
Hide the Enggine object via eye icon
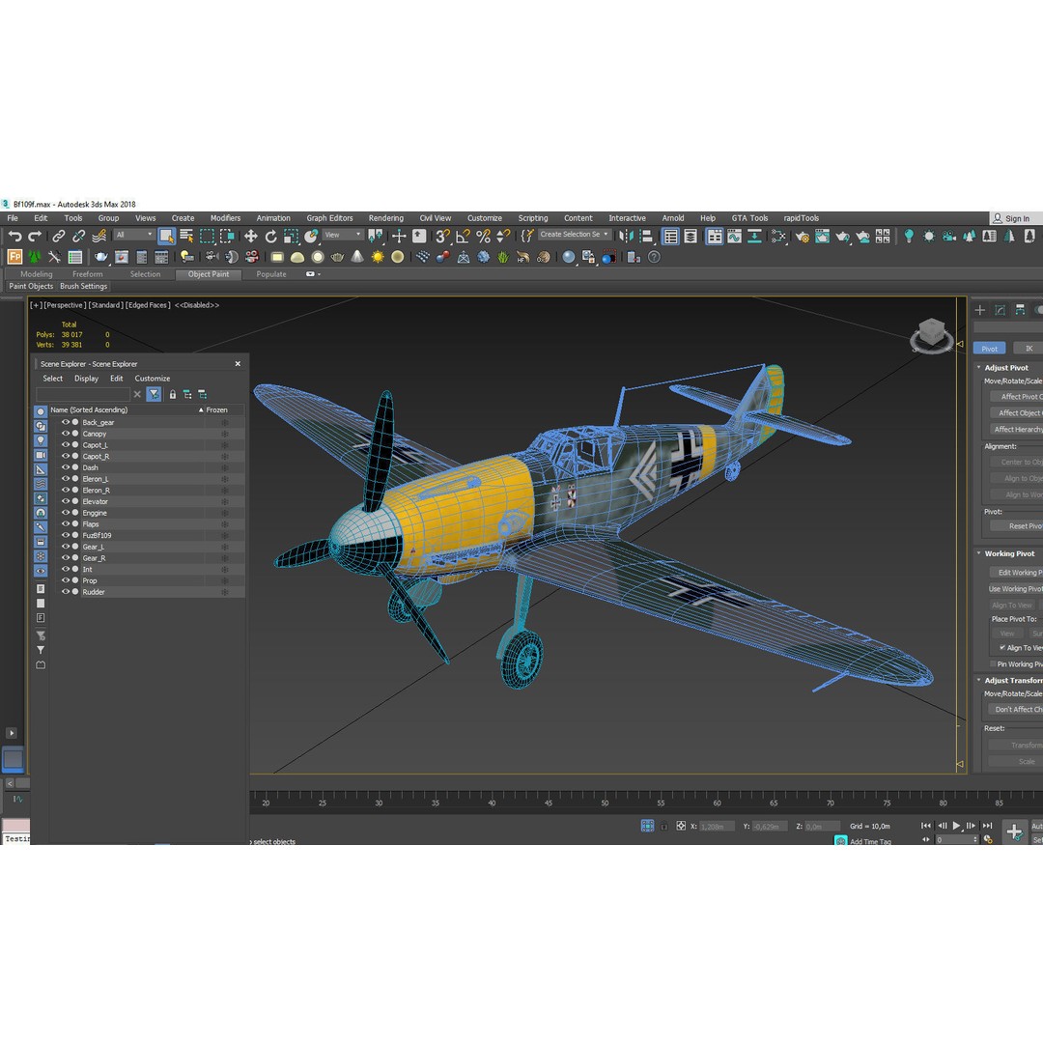click(x=66, y=512)
